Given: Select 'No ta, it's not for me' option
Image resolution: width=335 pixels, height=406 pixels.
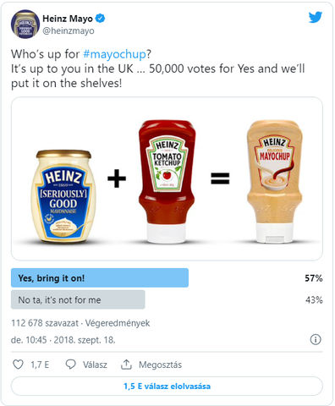Looking at the screenshot, I should tap(78, 299).
